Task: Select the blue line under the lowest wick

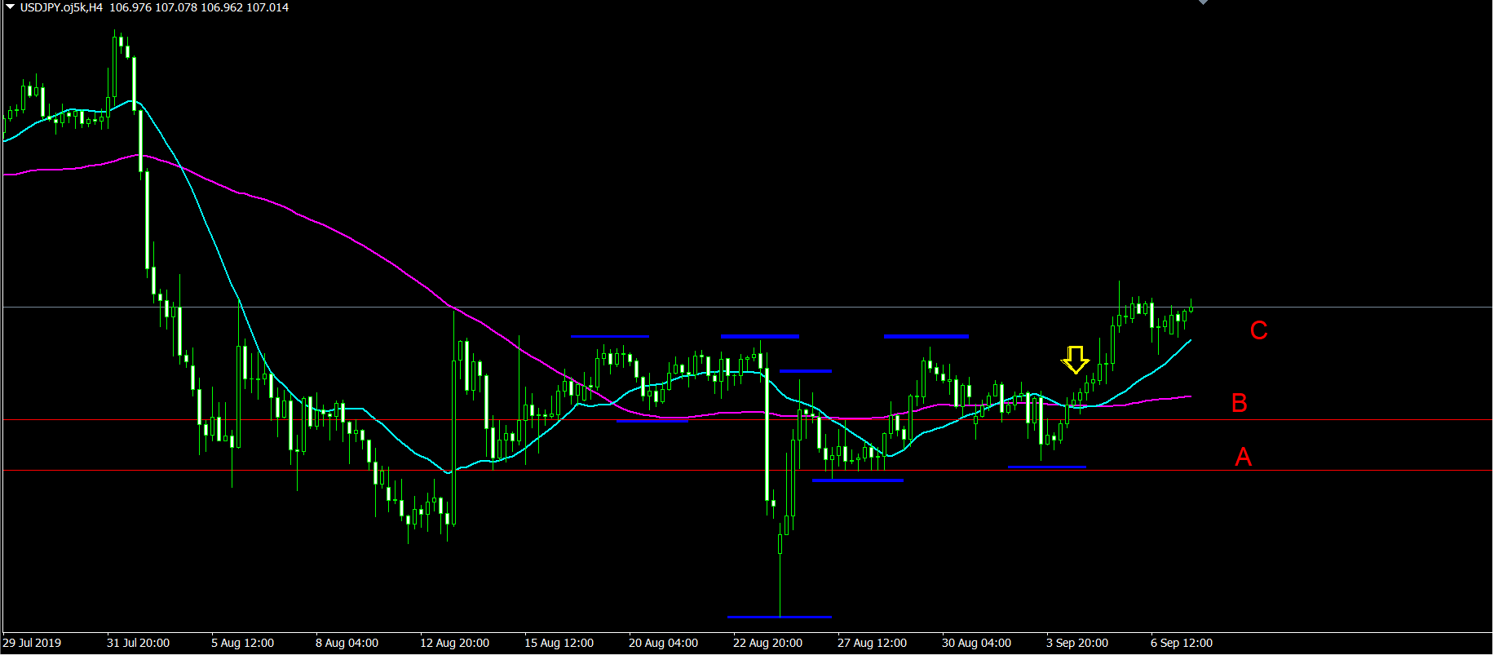Action: pos(779,617)
